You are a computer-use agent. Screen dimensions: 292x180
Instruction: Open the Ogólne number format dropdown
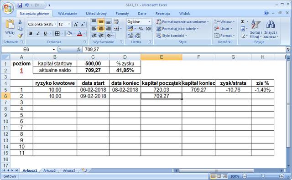coord(149,22)
